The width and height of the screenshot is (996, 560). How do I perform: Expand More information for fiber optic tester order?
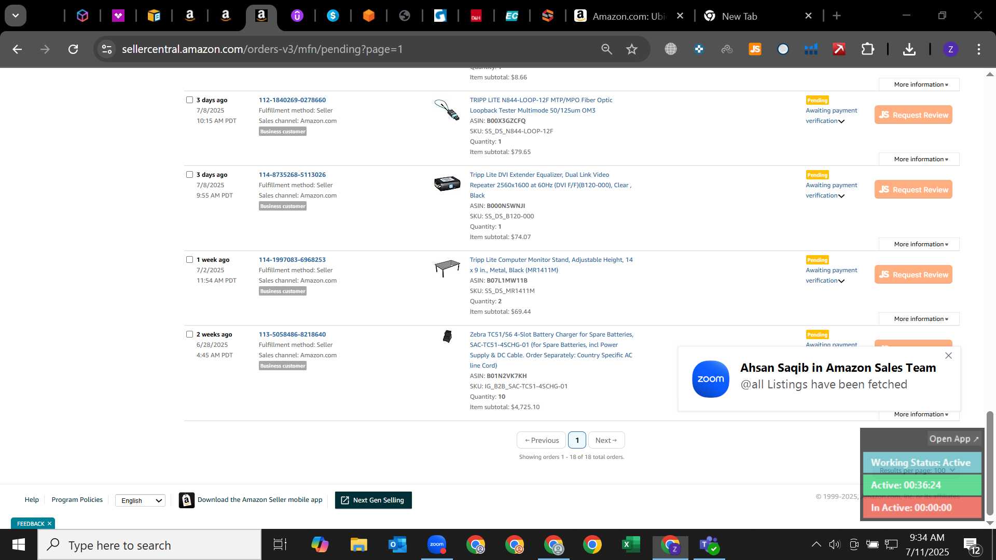919,159
